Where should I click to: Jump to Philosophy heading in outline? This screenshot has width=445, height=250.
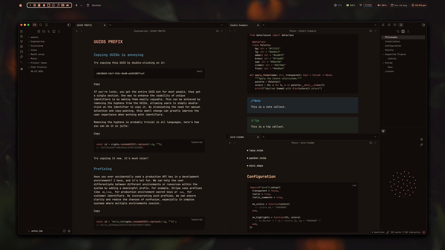[403, 37]
